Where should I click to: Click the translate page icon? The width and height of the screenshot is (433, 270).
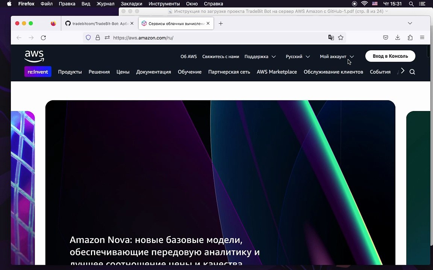coord(331,38)
